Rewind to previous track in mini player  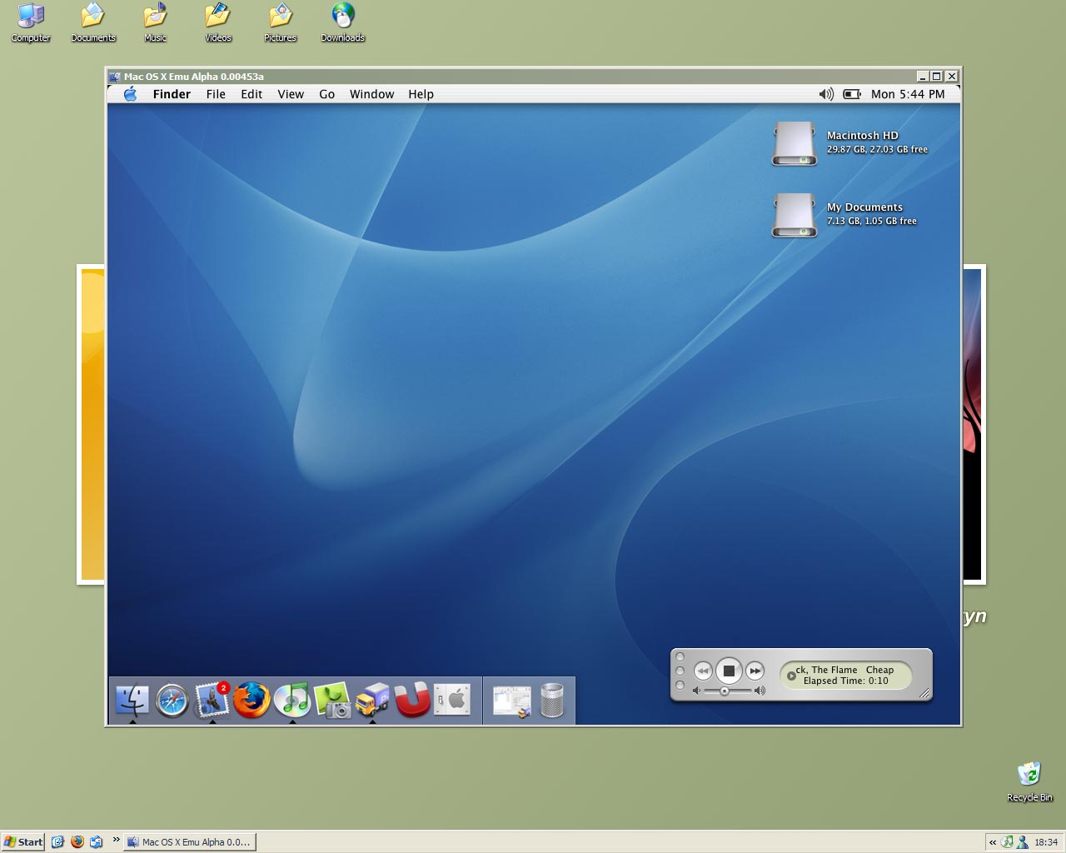[x=703, y=671]
